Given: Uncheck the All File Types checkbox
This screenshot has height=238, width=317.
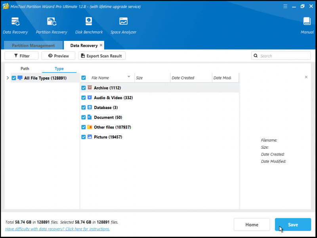Looking at the screenshot, I should pyautogui.click(x=14, y=78).
